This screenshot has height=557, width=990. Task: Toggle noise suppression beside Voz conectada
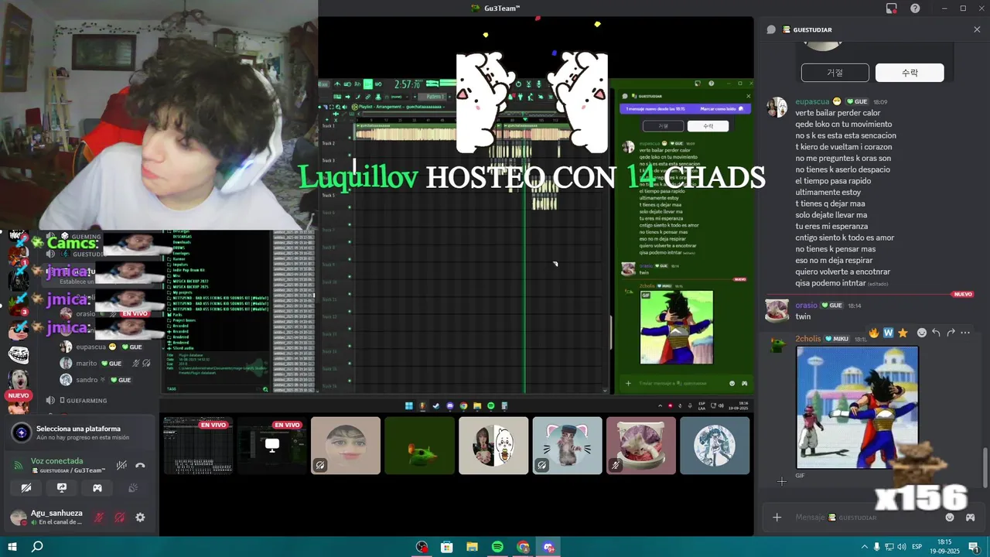pyautogui.click(x=121, y=465)
